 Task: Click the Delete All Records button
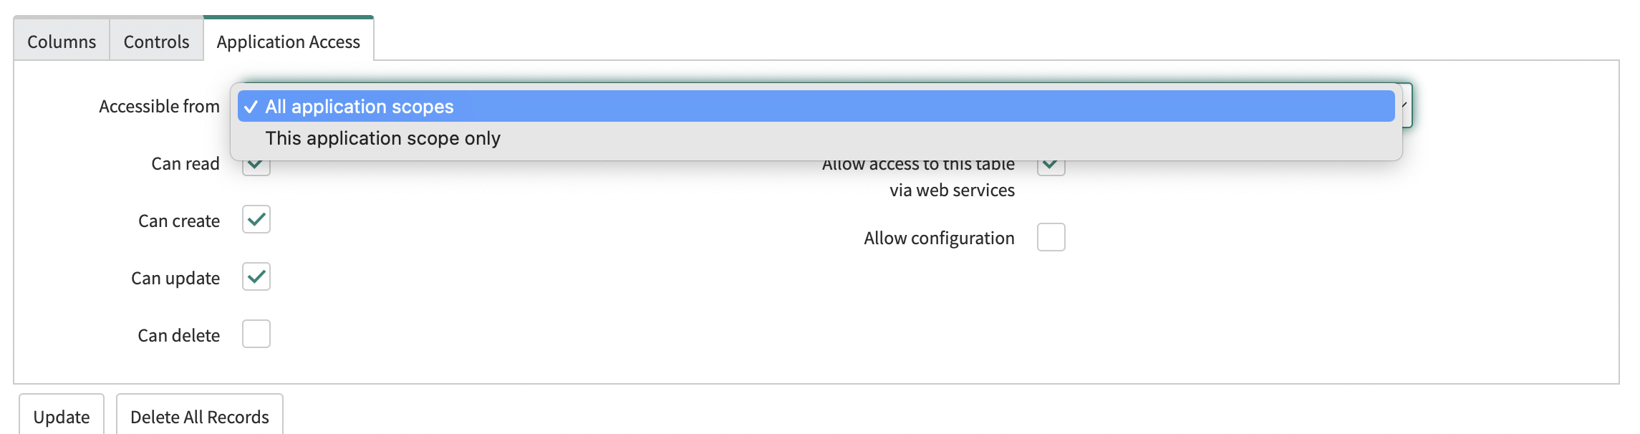tap(199, 417)
